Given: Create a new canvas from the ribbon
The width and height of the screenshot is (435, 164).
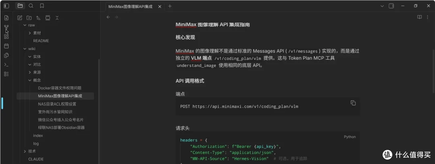Looking at the screenshot, I should pos(6,37).
